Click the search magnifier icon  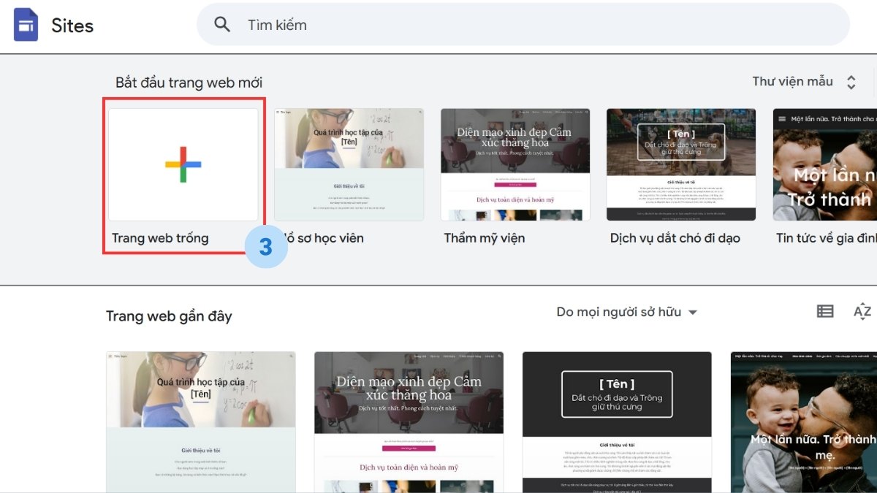click(x=222, y=25)
